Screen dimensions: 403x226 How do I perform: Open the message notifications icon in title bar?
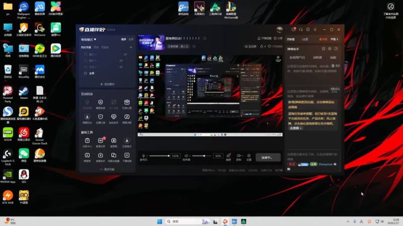tap(294, 30)
